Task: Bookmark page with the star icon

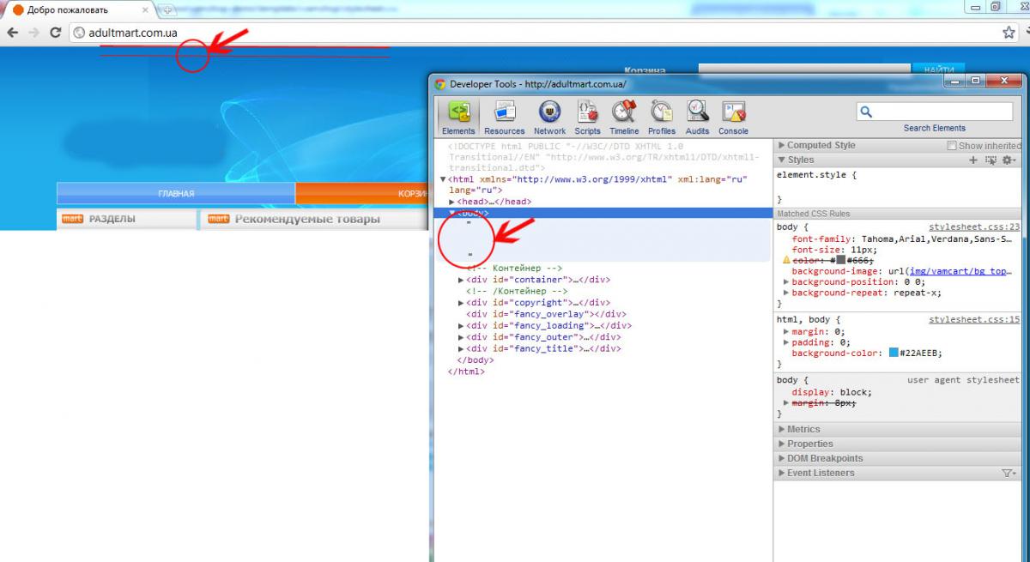Action: pyautogui.click(x=1009, y=33)
